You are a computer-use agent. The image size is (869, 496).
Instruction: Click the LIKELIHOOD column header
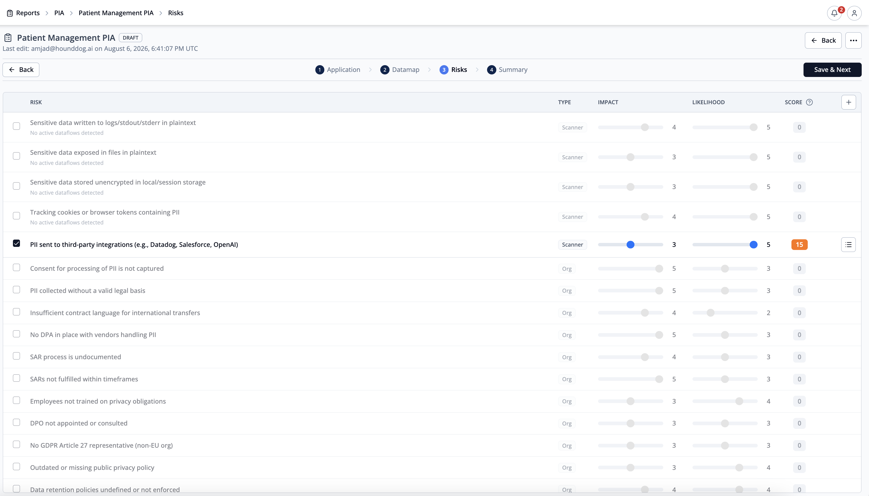[x=708, y=102]
